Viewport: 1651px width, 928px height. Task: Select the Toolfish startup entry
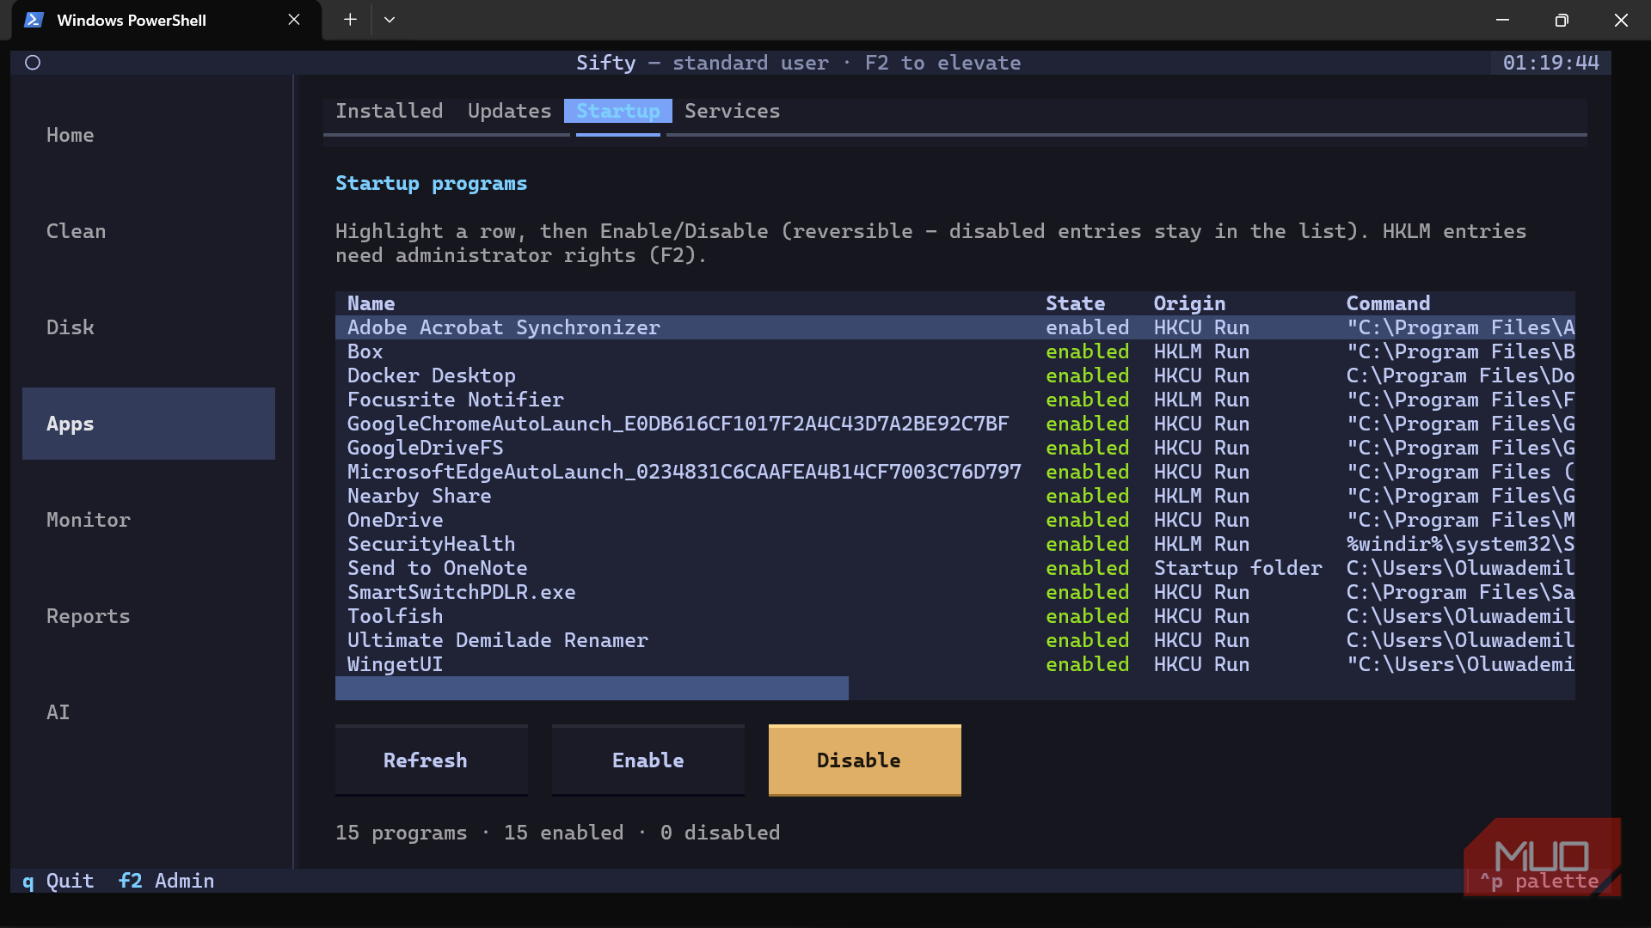click(955, 616)
